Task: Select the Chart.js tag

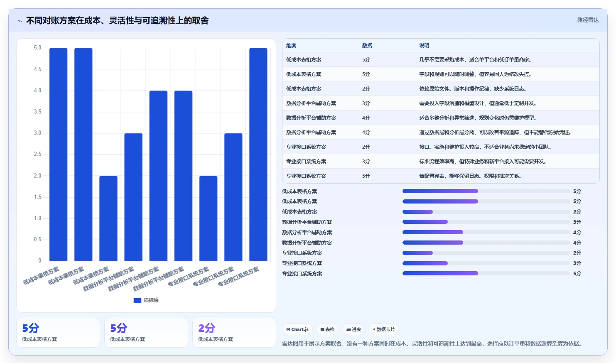Action: coord(297,329)
